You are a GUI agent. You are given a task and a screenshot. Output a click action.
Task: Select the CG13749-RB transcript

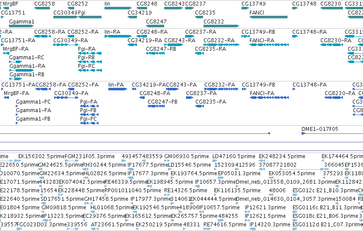246,36
